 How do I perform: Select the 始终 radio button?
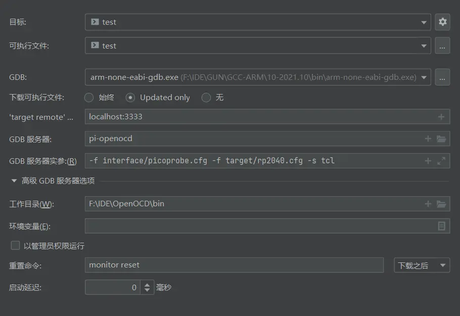[89, 98]
